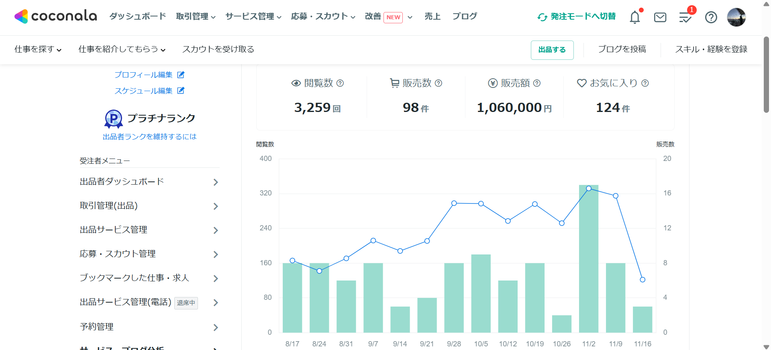Click the help question mark icon in header
Viewport: 771px width, 350px height.
click(711, 17)
